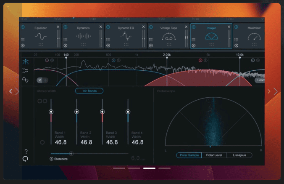Solo the Imager module

(194, 45)
